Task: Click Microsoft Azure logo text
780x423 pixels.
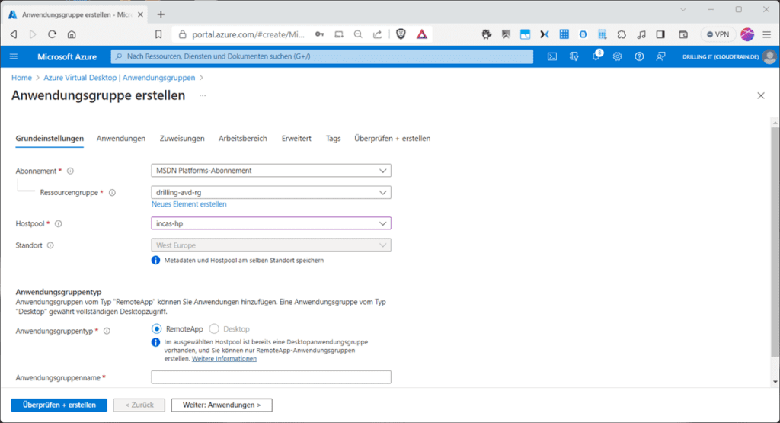Action: 67,56
